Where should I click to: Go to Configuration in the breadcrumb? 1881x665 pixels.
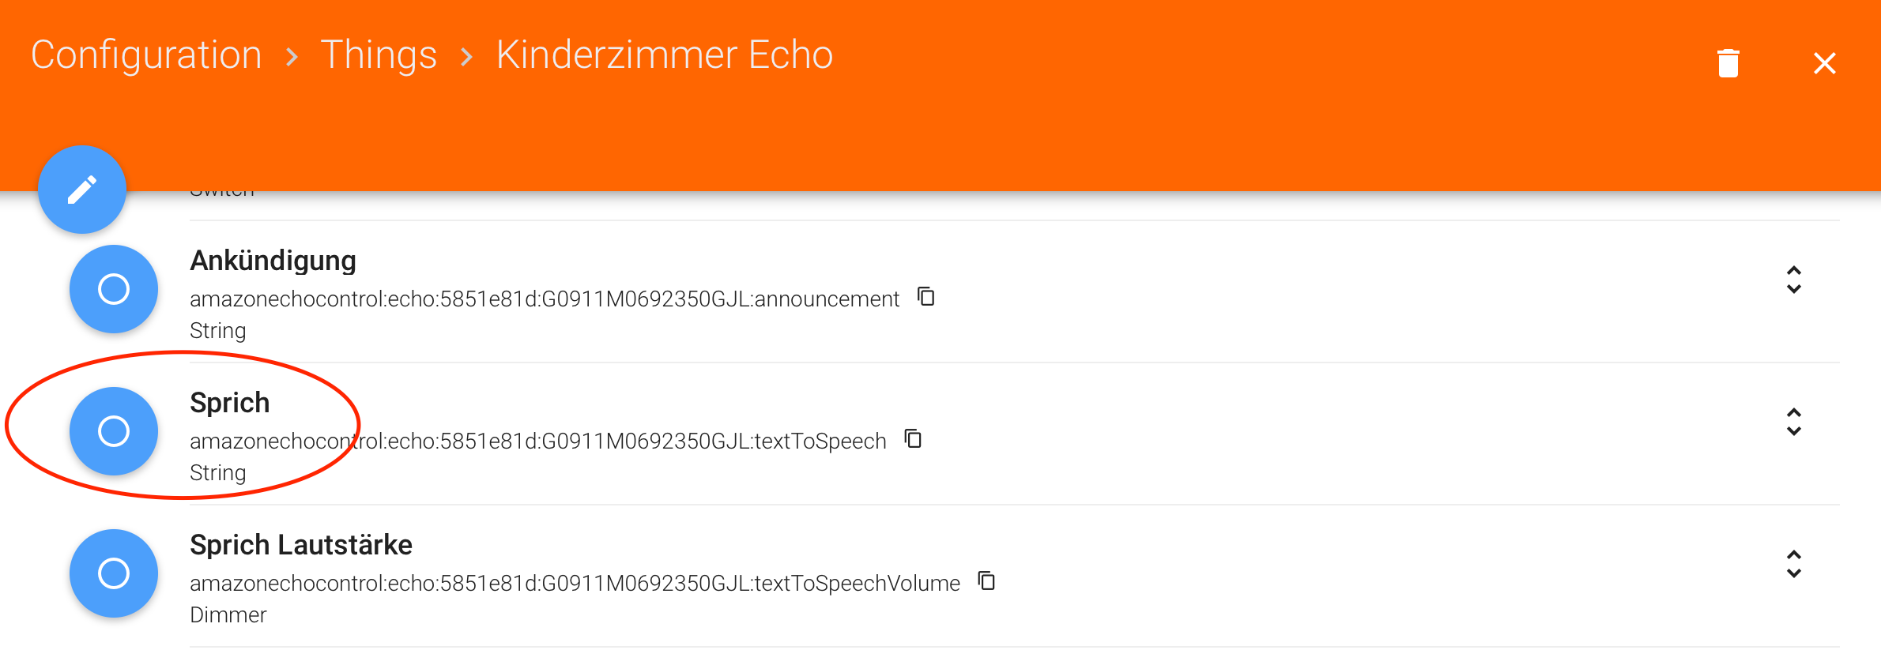[146, 55]
